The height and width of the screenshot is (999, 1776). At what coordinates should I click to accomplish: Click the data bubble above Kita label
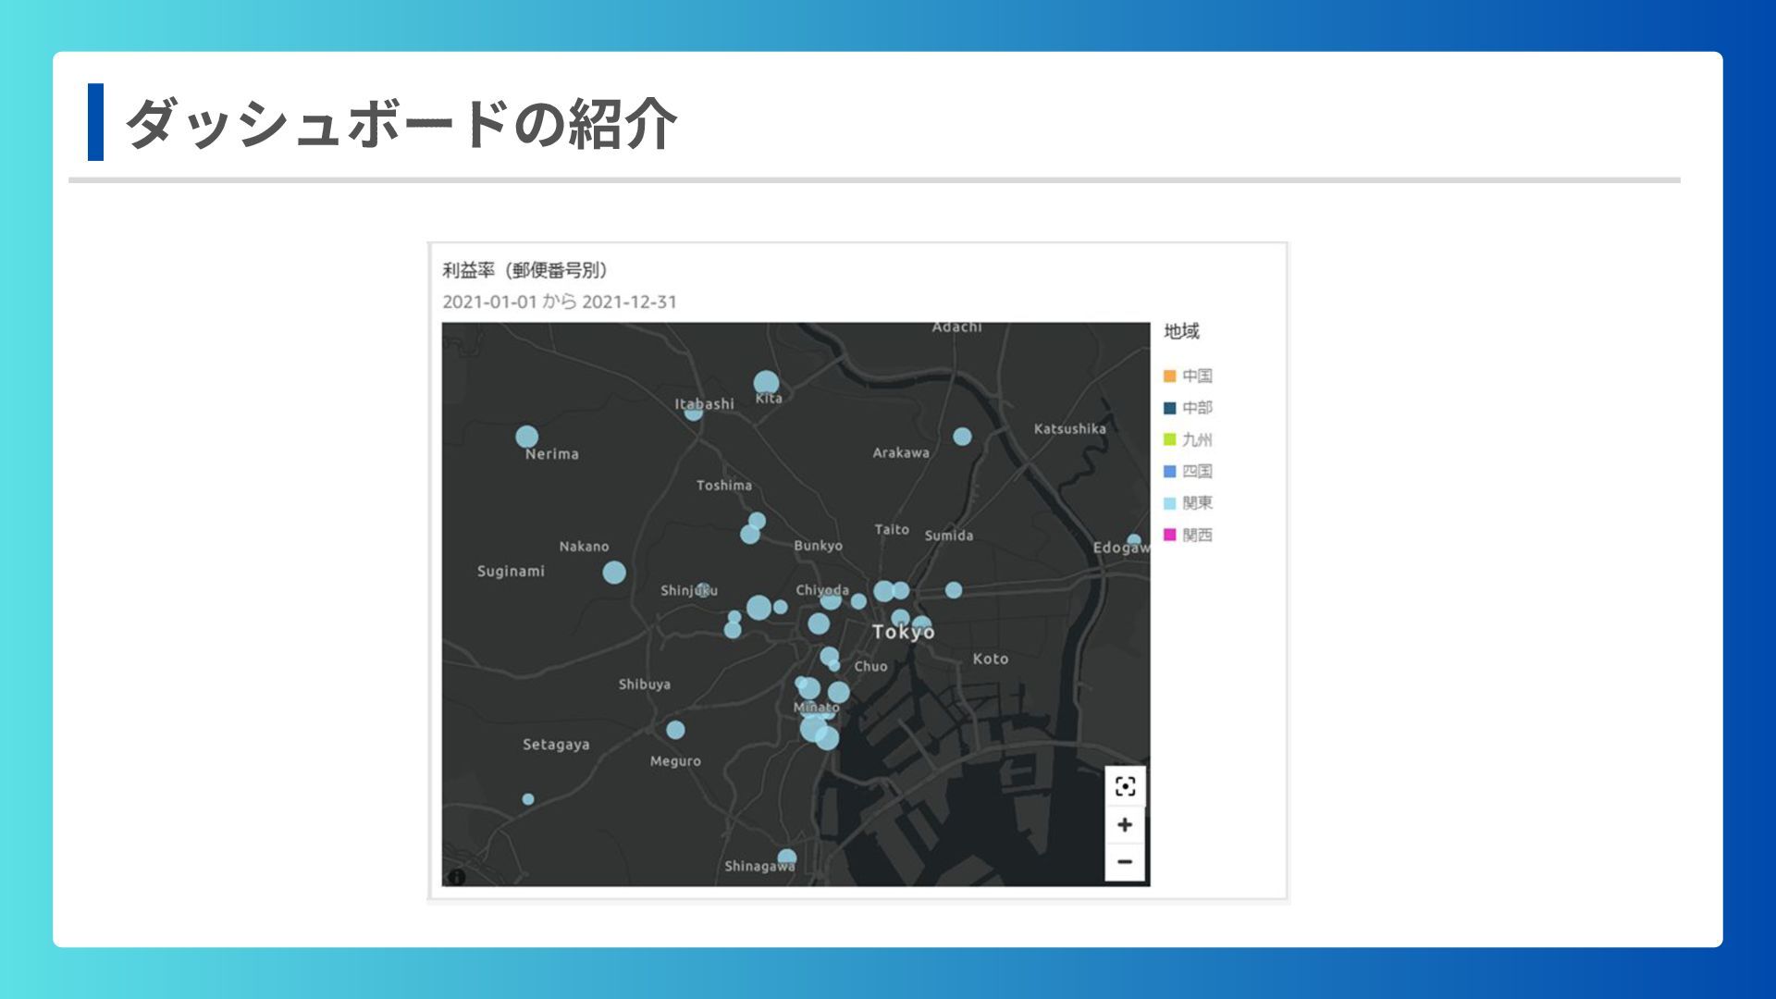click(766, 383)
